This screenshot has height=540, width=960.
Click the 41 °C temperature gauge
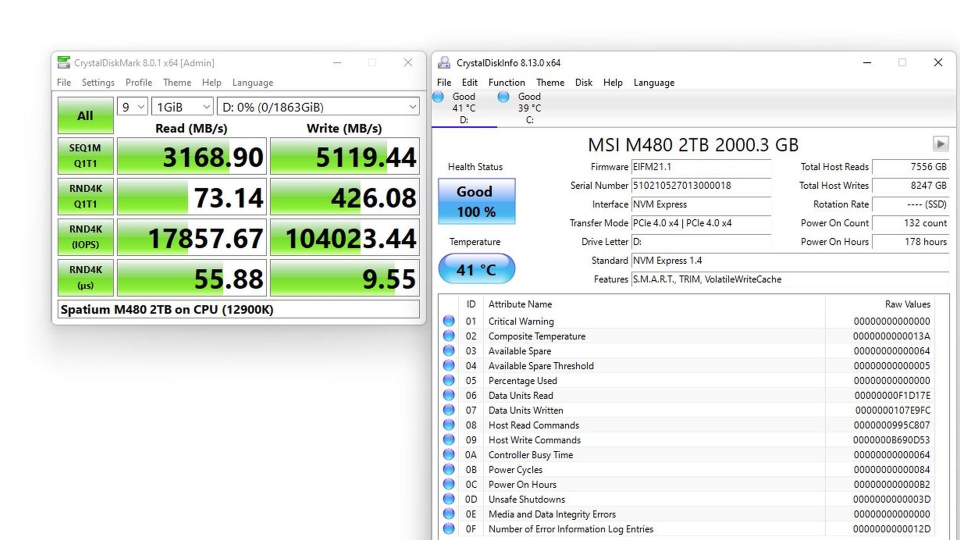[x=475, y=269]
